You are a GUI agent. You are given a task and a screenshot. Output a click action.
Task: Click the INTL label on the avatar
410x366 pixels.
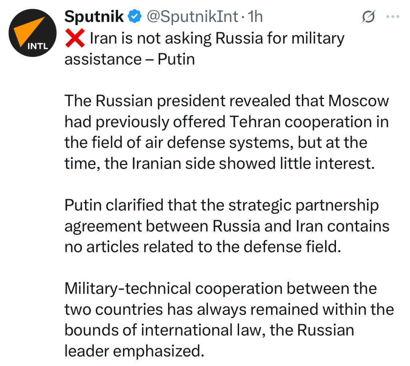(38, 46)
